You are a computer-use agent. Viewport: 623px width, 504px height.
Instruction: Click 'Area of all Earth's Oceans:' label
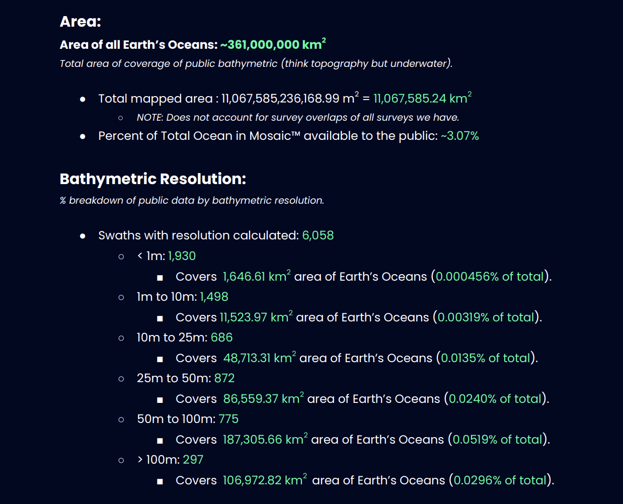138,45
